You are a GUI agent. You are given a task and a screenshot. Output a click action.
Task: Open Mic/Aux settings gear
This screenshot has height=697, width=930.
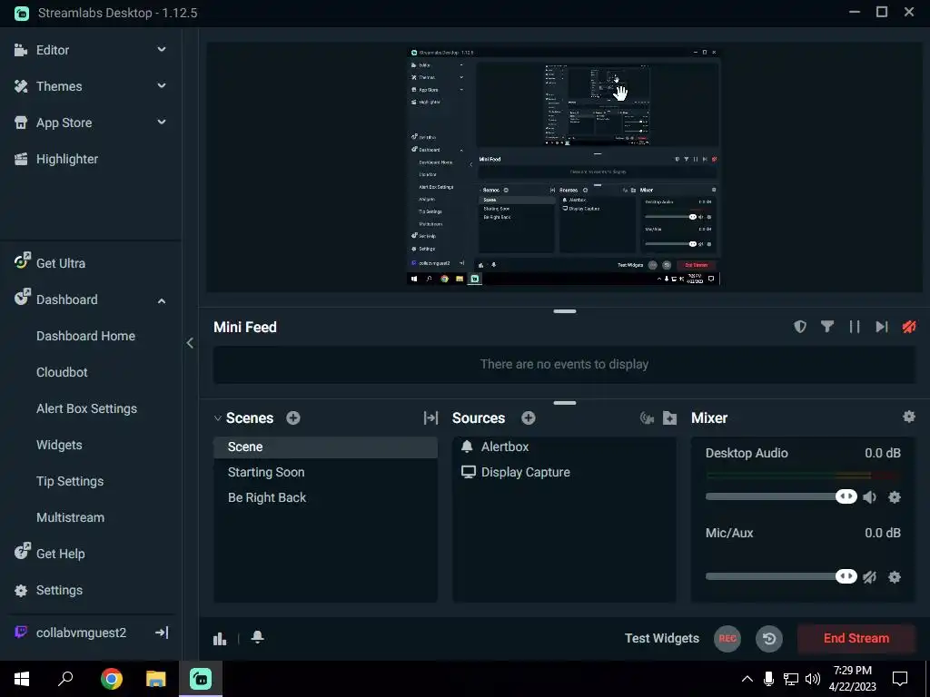[x=895, y=577]
